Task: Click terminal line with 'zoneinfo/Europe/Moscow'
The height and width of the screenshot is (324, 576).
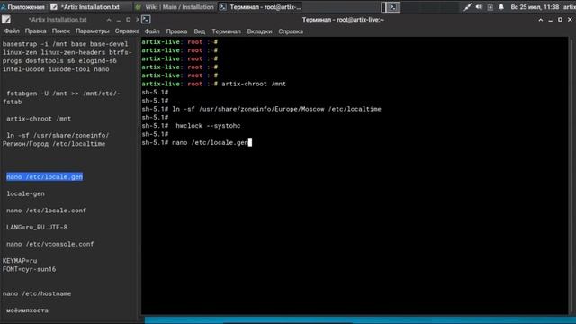Action: 262,109
